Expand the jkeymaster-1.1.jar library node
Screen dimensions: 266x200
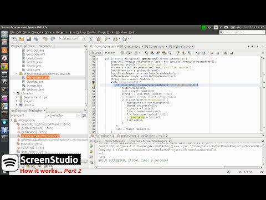(x=17, y=97)
